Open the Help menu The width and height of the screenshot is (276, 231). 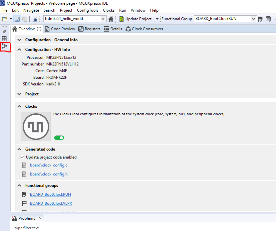154,10
